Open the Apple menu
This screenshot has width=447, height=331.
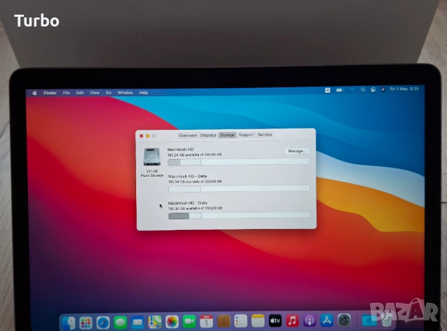coord(35,93)
